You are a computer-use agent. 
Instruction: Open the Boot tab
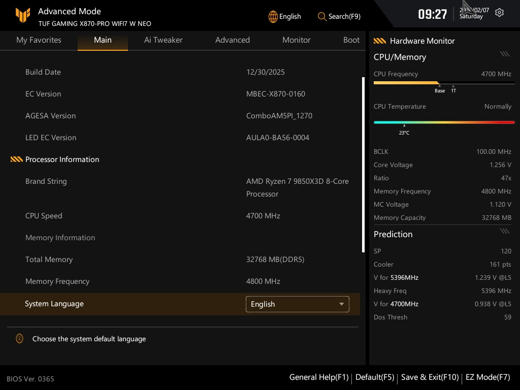tap(351, 40)
